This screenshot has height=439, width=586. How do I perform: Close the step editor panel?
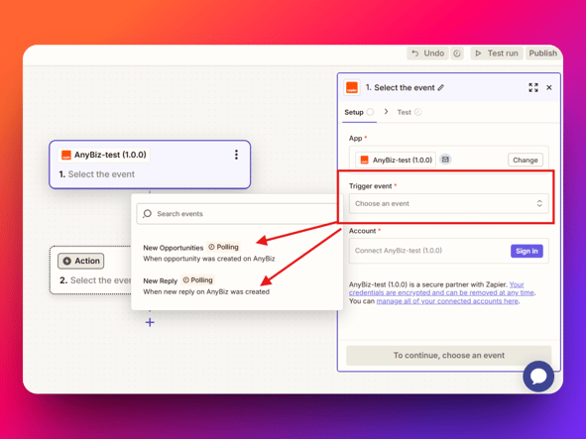click(x=549, y=87)
